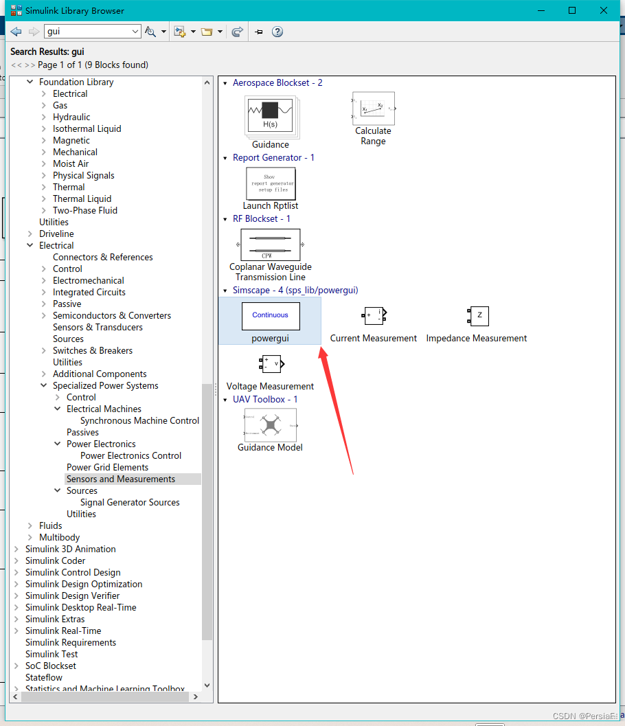Open the Report Generator - 1 link
The height and width of the screenshot is (726, 625).
[x=273, y=158]
